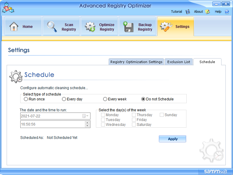The height and width of the screenshot is (175, 233).
Task: Click the Tutorial book icon
Action: click(188, 12)
